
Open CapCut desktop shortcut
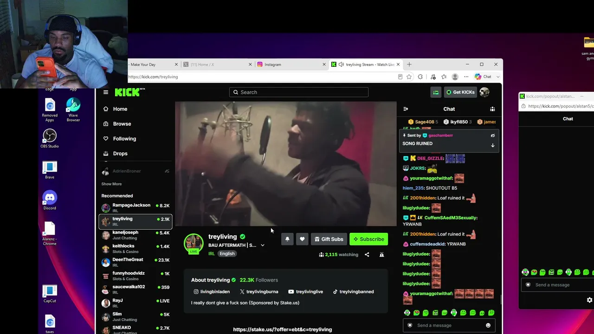(50, 293)
